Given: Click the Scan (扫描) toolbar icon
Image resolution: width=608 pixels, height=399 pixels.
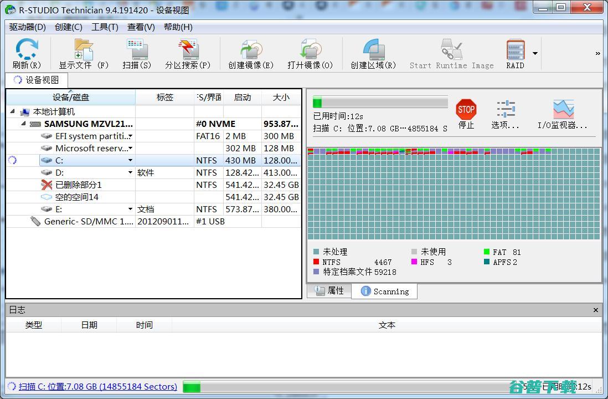Looking at the screenshot, I should 136,50.
